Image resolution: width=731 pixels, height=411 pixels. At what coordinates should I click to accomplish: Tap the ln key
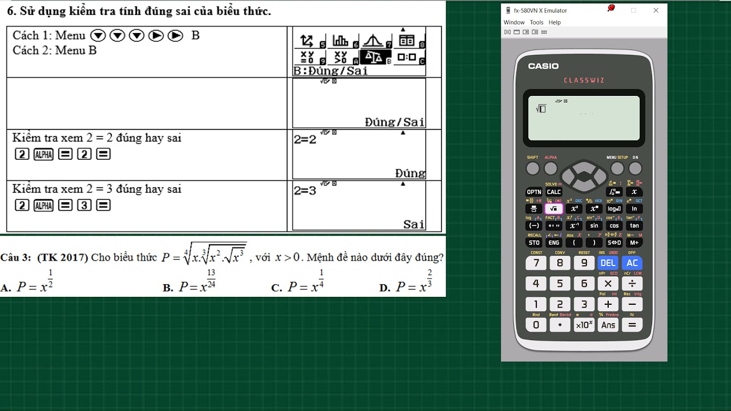point(634,209)
